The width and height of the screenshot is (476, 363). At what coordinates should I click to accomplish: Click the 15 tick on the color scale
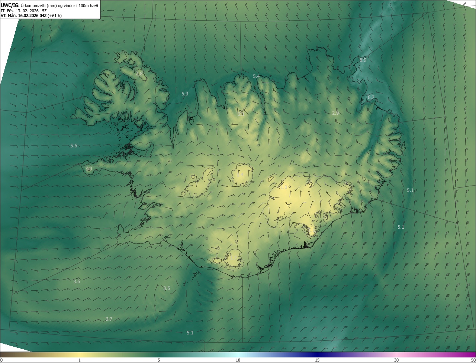[317, 360]
